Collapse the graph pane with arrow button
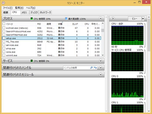152x114 pixels. pos(113,19)
